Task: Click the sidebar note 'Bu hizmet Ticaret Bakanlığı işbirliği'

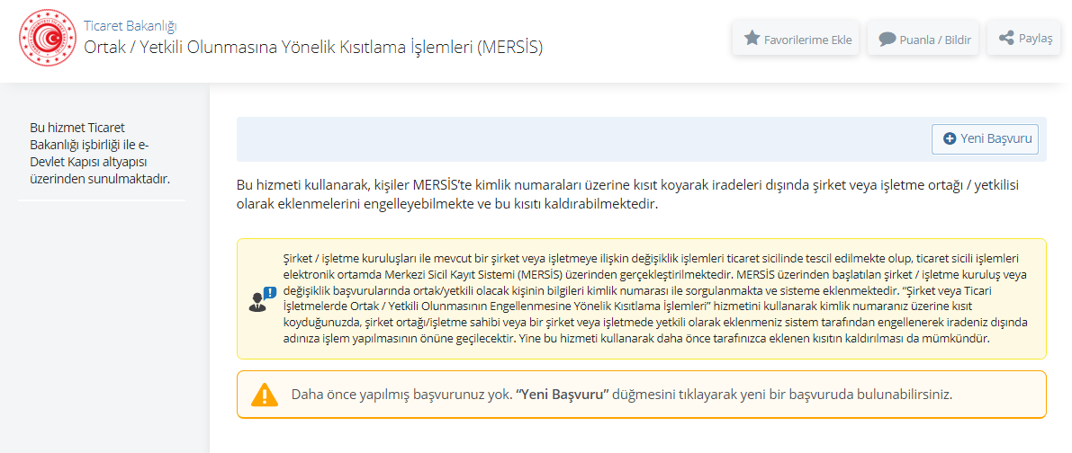Action: (x=99, y=154)
